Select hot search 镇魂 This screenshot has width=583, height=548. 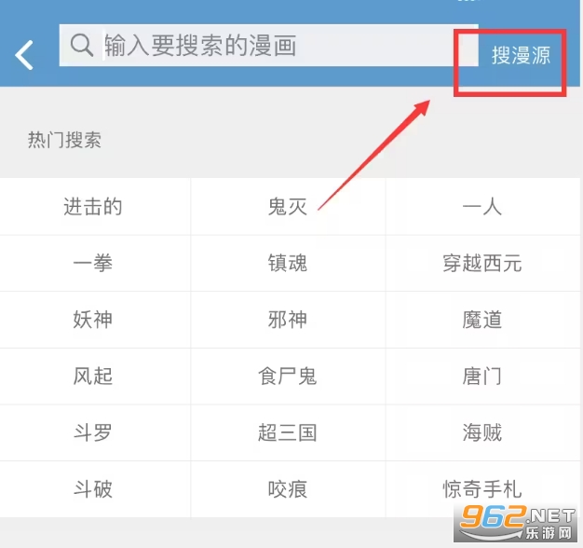click(288, 264)
